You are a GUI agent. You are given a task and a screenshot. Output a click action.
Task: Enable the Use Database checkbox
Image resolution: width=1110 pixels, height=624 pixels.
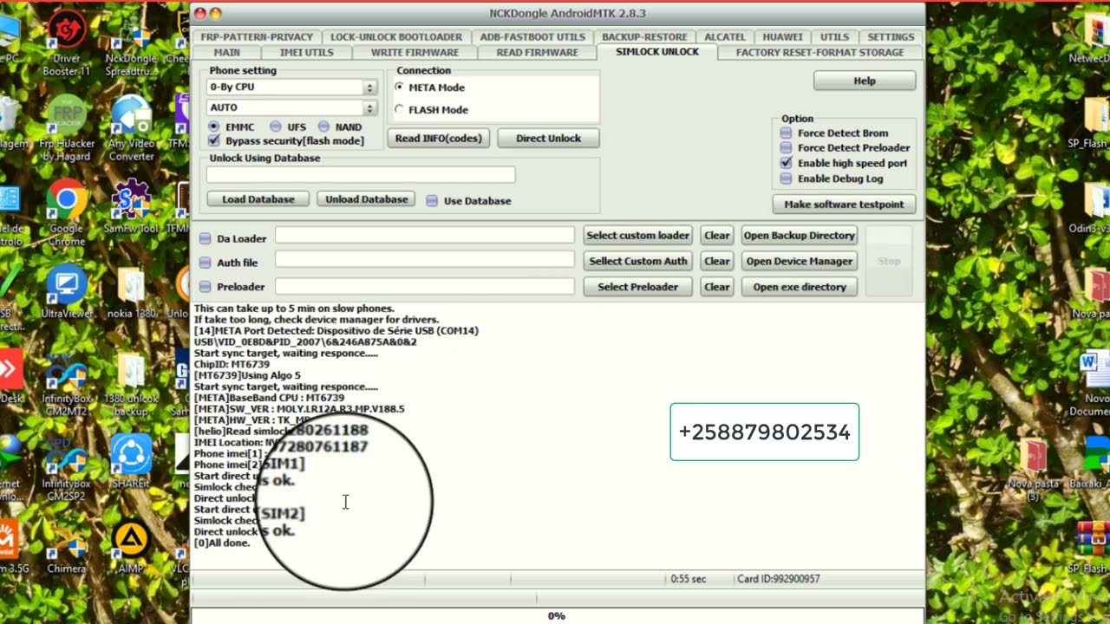(432, 201)
